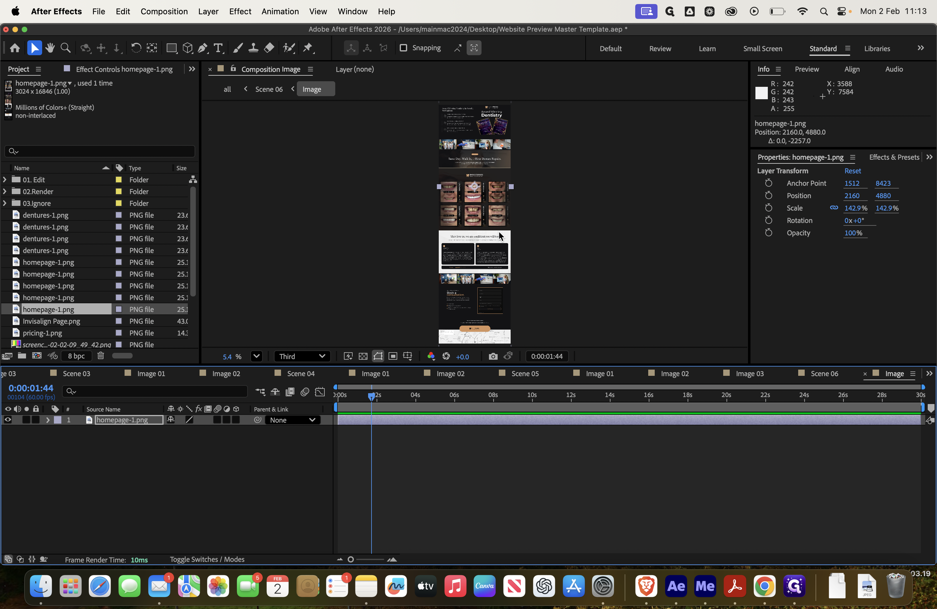Activate the Puppet Pin tool

click(x=308, y=48)
